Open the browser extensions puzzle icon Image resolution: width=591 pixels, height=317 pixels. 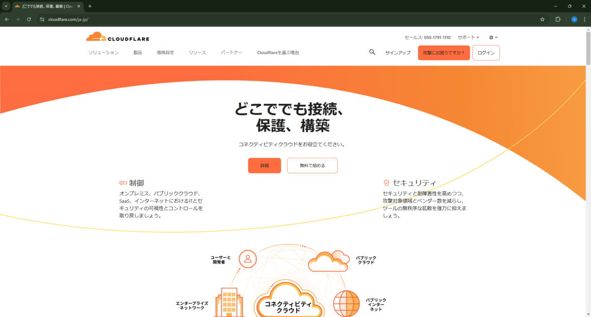click(558, 19)
